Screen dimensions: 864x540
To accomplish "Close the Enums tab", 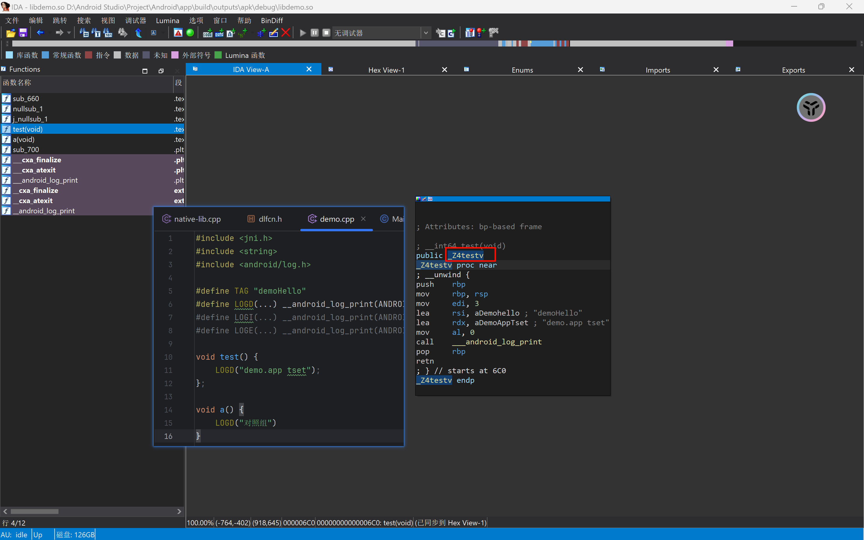I will [x=580, y=70].
